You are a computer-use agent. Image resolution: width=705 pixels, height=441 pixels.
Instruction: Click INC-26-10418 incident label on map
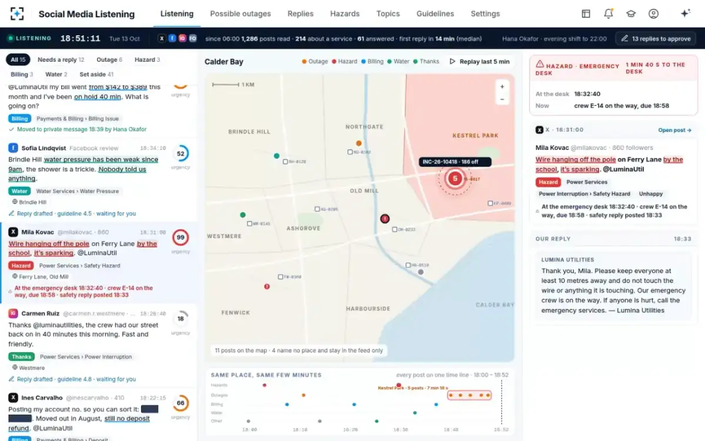click(455, 162)
